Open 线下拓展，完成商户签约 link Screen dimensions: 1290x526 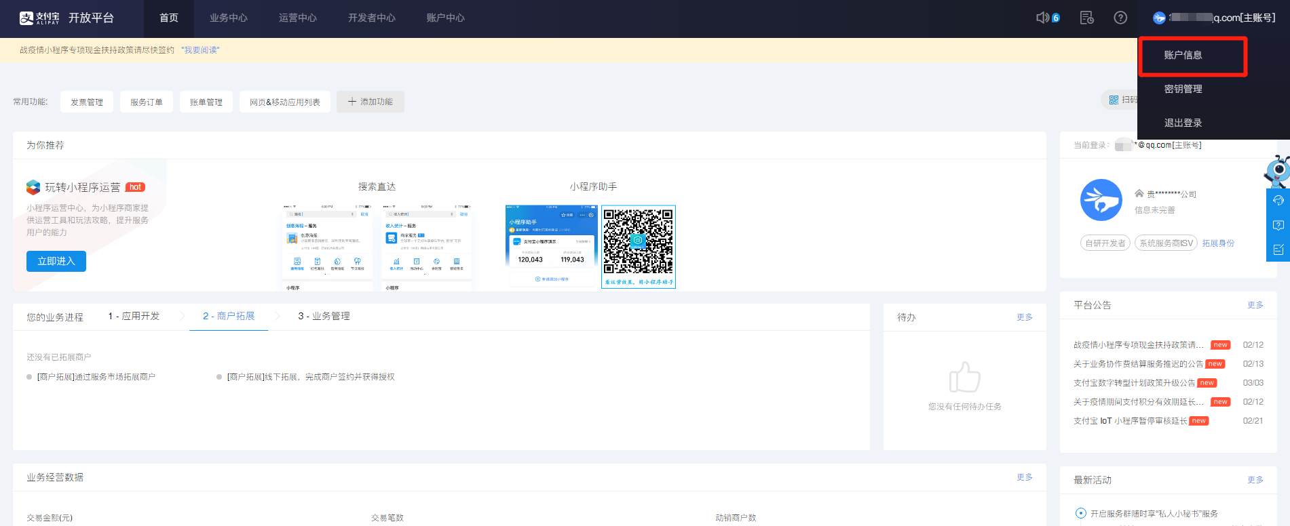pyautogui.click(x=311, y=377)
